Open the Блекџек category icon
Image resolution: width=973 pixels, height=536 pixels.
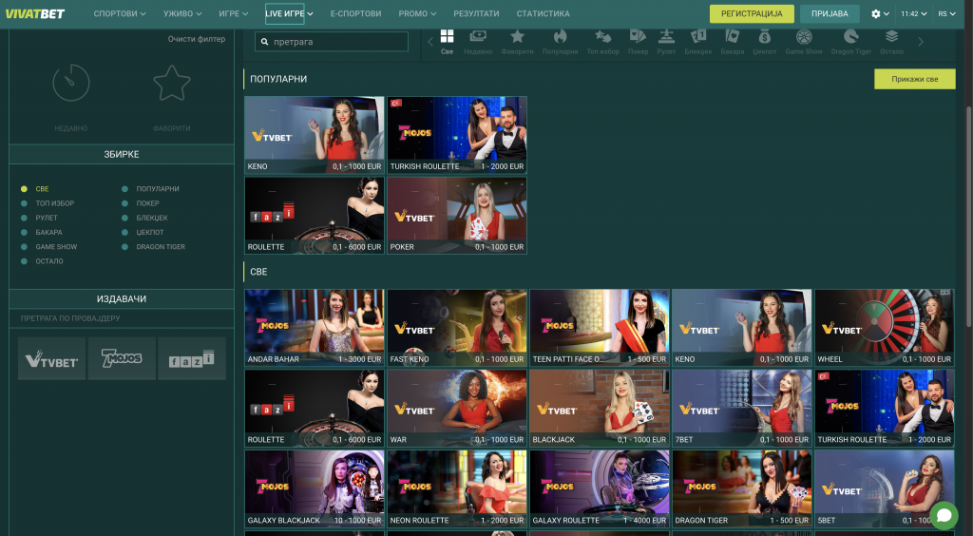[698, 37]
